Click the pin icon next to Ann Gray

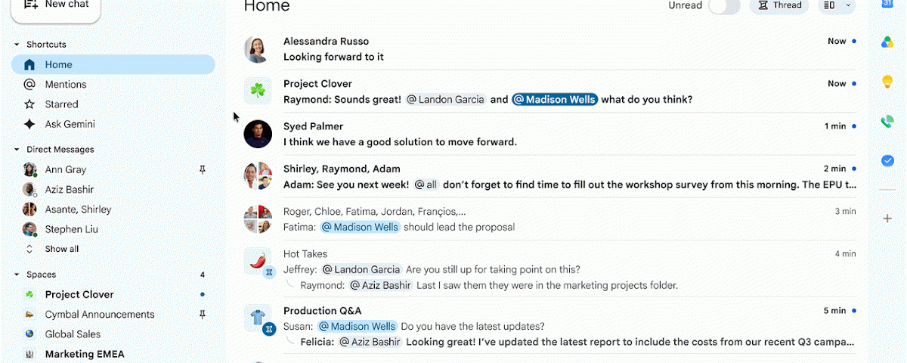pyautogui.click(x=202, y=169)
